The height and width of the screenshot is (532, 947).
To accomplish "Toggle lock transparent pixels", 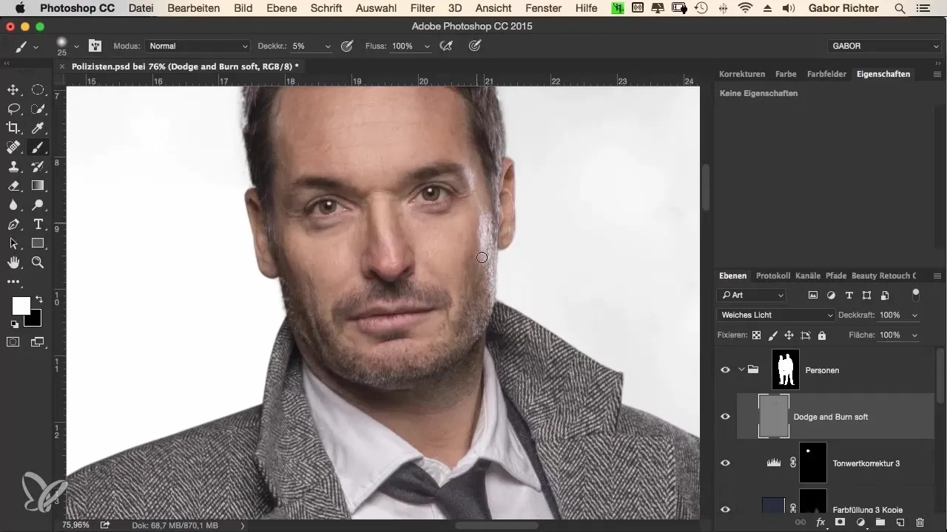I will 756,335.
